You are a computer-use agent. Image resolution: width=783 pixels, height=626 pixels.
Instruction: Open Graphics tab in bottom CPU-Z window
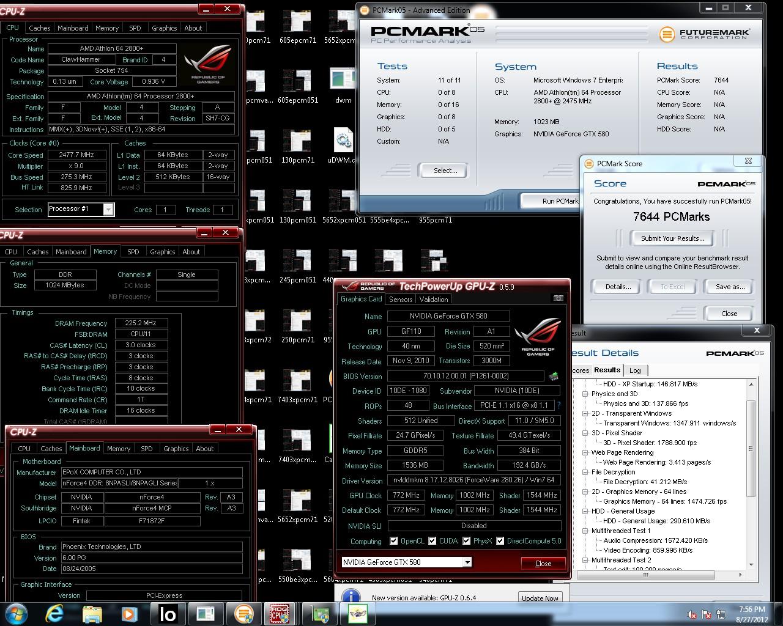[176, 449]
